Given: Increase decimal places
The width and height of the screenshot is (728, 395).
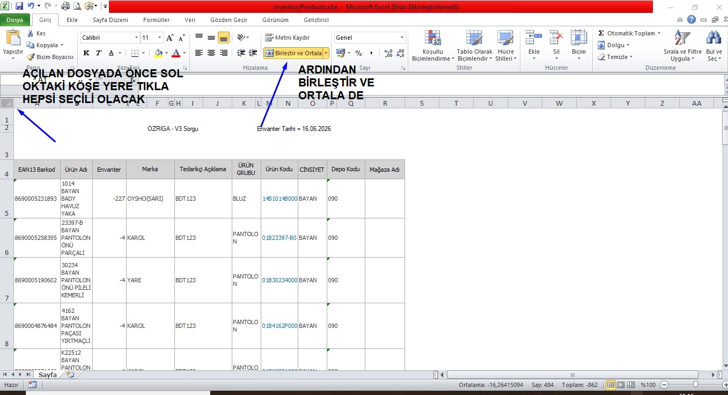Looking at the screenshot, I should (x=388, y=53).
